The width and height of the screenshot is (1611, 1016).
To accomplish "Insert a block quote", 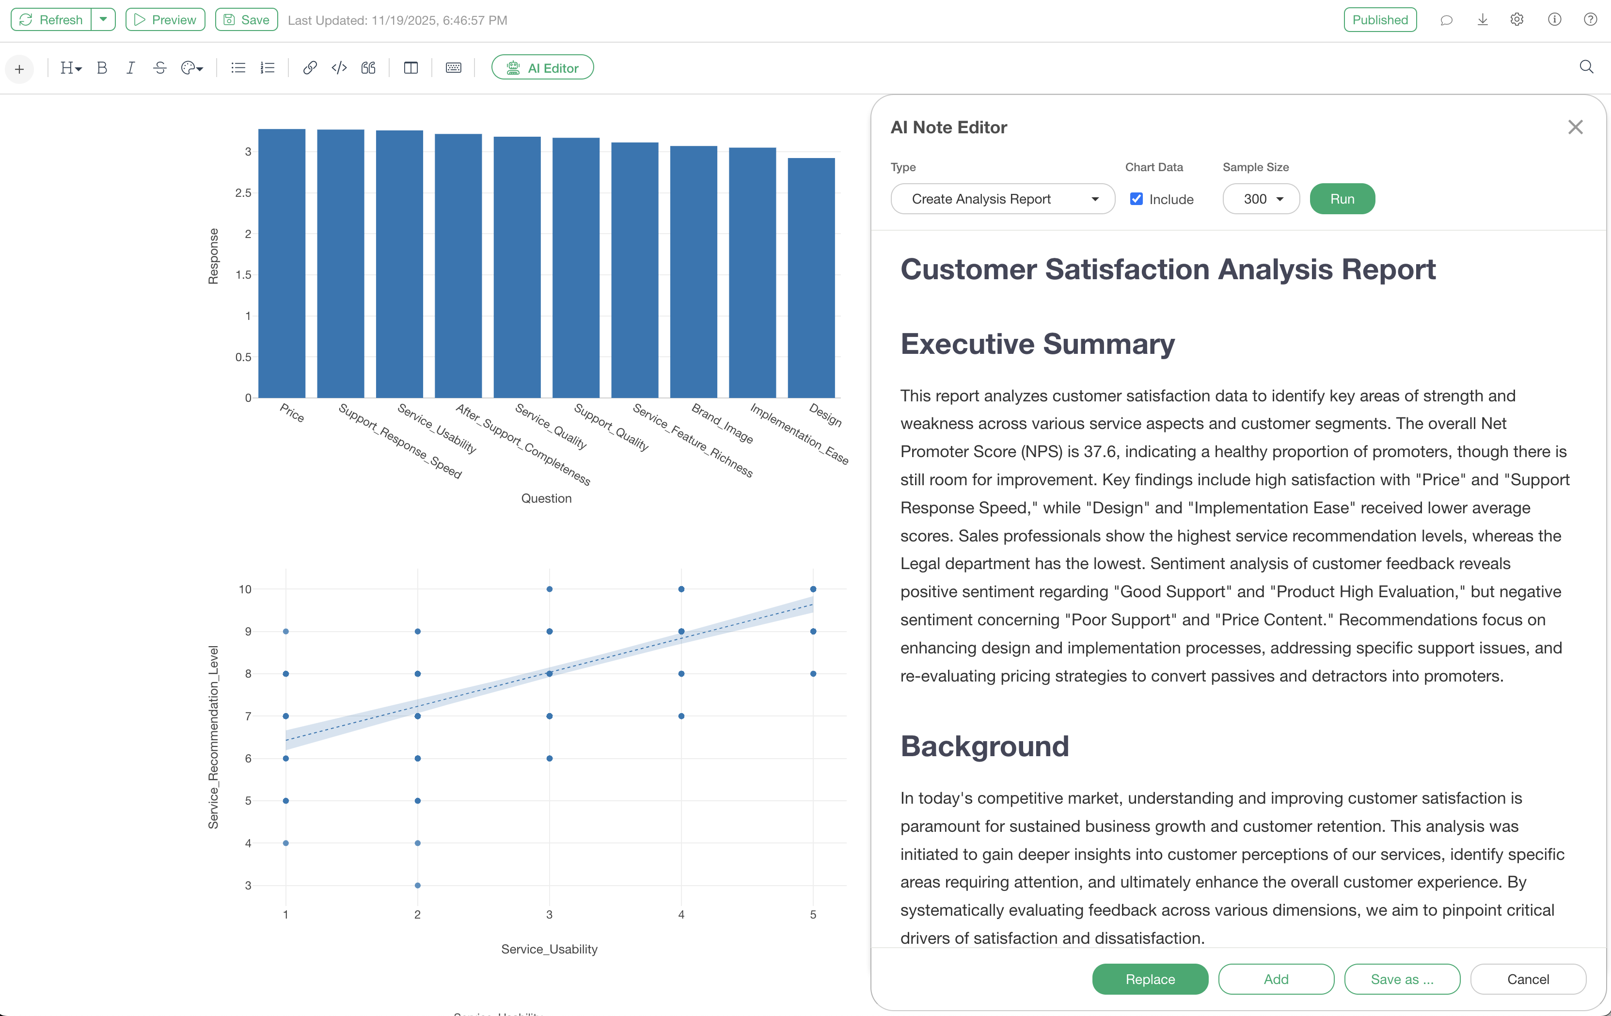I will pos(369,67).
